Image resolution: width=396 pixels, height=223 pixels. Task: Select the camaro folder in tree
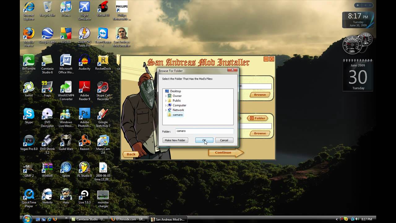coord(175,115)
